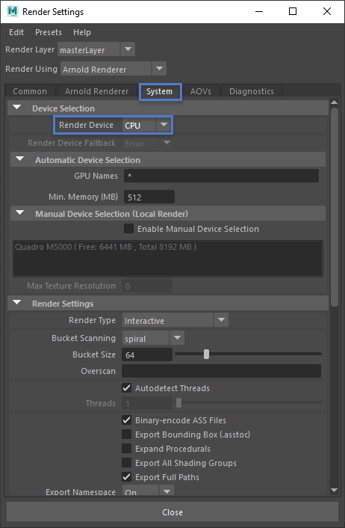Collapse the Device Selection section
Viewport: 345px width, 528px height.
point(17,108)
